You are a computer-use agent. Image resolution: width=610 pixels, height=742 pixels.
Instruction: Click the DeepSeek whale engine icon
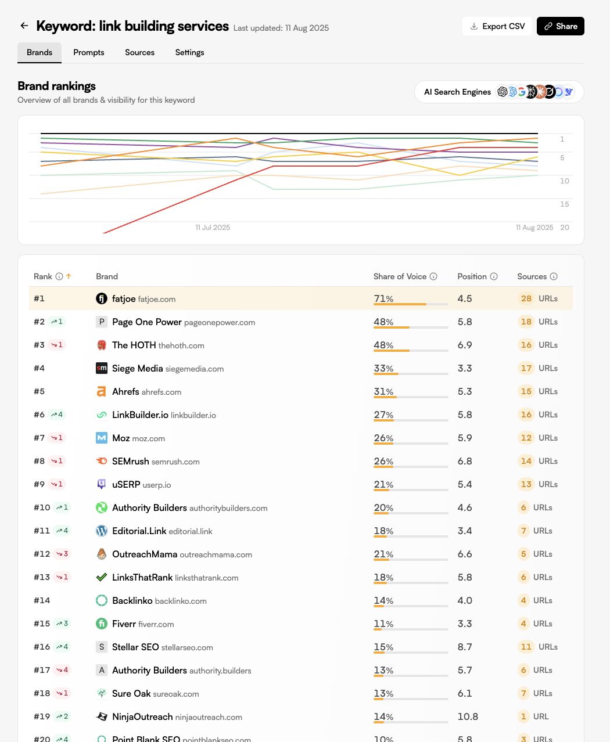[x=568, y=92]
